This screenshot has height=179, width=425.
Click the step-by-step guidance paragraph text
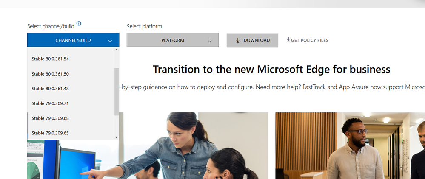coord(272,87)
